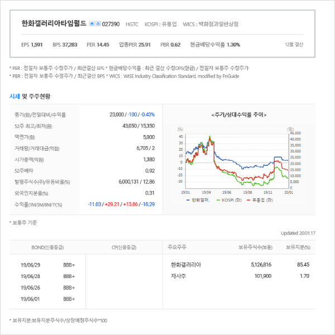Screen dimensions: 335x335
Task: Click the ownership percentage 85.45
Action: pyautogui.click(x=303, y=265)
